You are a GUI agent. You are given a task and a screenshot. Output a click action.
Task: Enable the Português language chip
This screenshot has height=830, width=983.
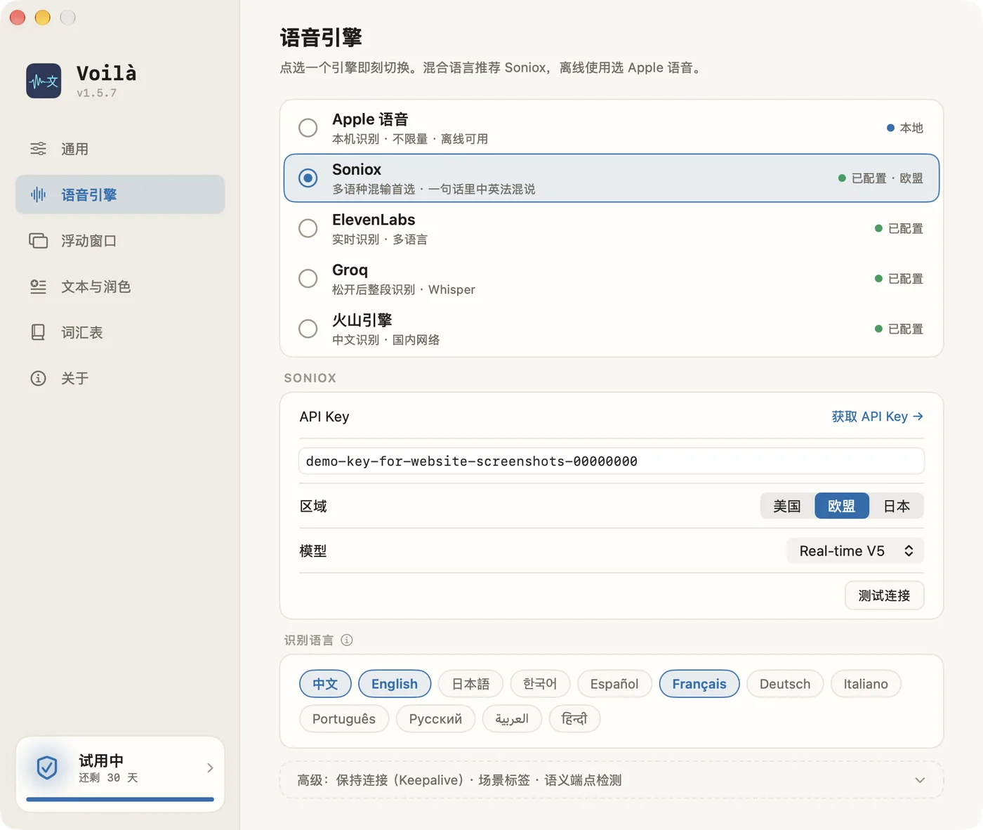pyautogui.click(x=344, y=719)
